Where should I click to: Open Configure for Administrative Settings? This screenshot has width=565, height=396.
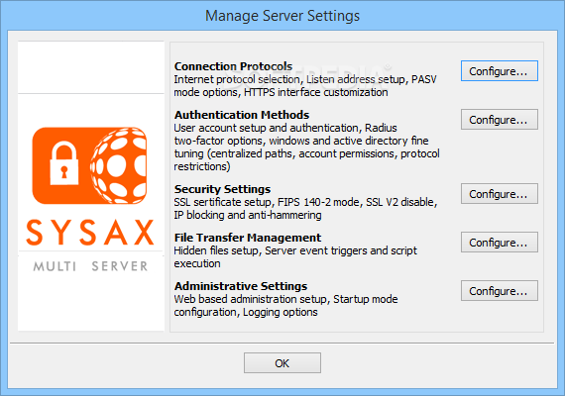point(499,291)
